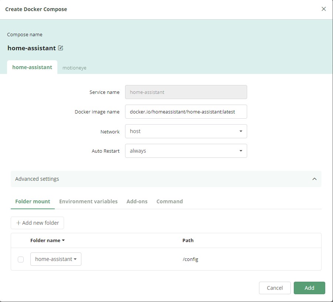
Task: Open the Folder mount tab
Action: [33, 201]
